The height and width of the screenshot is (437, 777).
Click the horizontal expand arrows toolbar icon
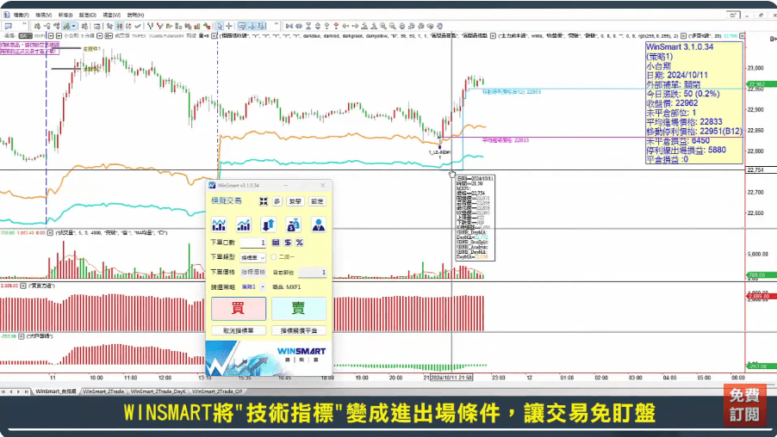coord(298,26)
